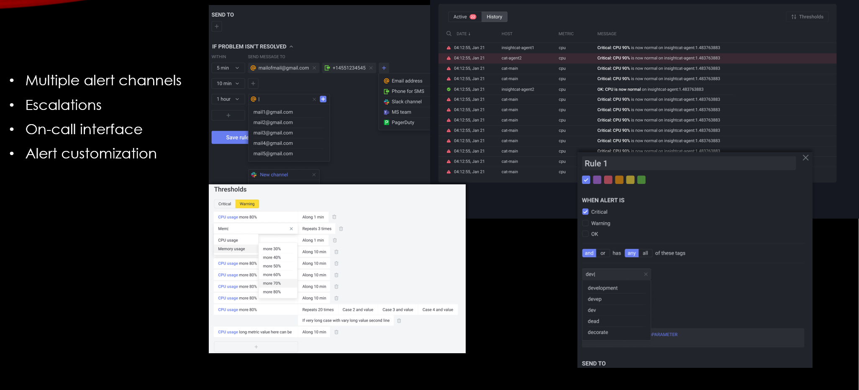Remove the +14551234545 phone chip

pos(371,68)
